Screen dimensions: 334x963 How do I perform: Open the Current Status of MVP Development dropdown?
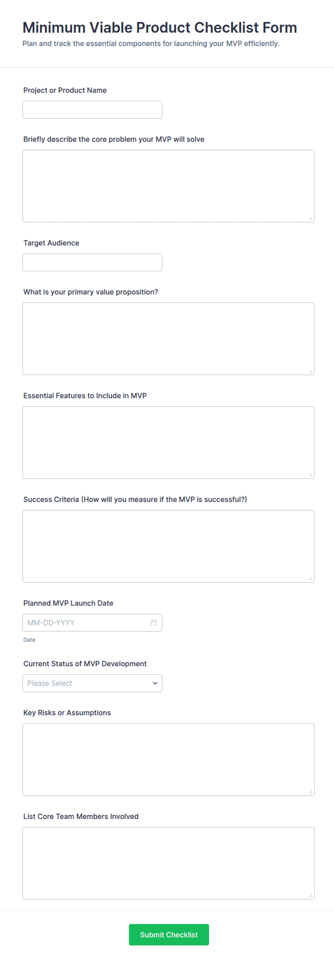click(92, 683)
